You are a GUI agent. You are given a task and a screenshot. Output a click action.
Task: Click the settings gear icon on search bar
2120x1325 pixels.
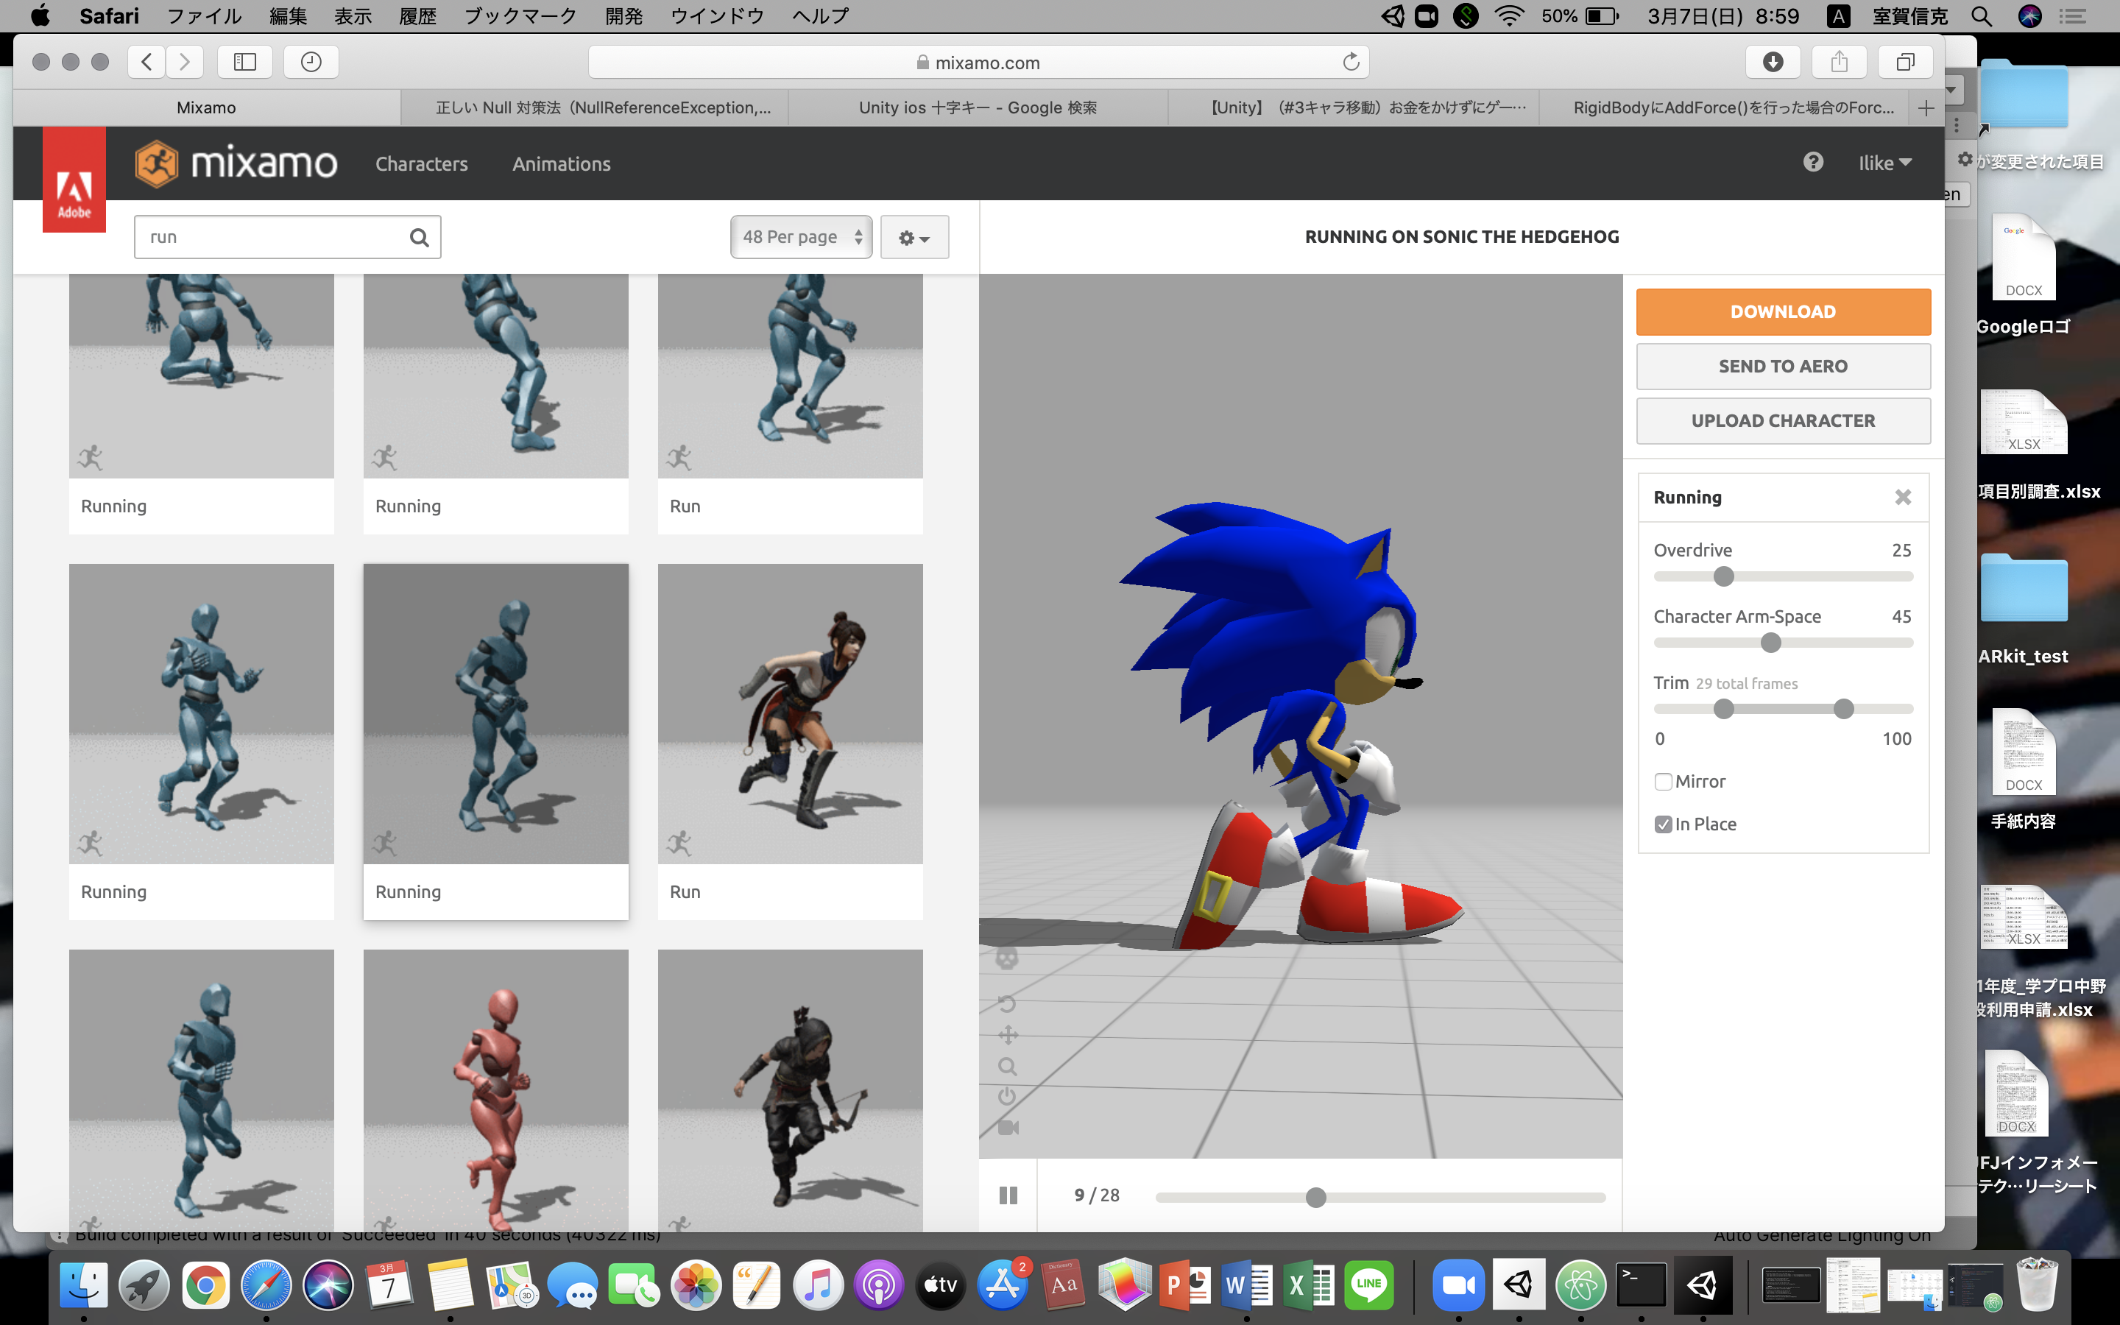[x=913, y=236]
